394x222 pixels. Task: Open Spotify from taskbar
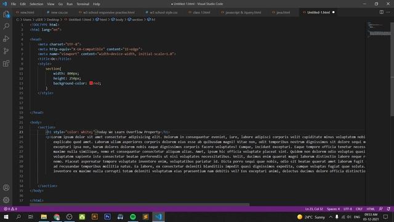(133, 216)
